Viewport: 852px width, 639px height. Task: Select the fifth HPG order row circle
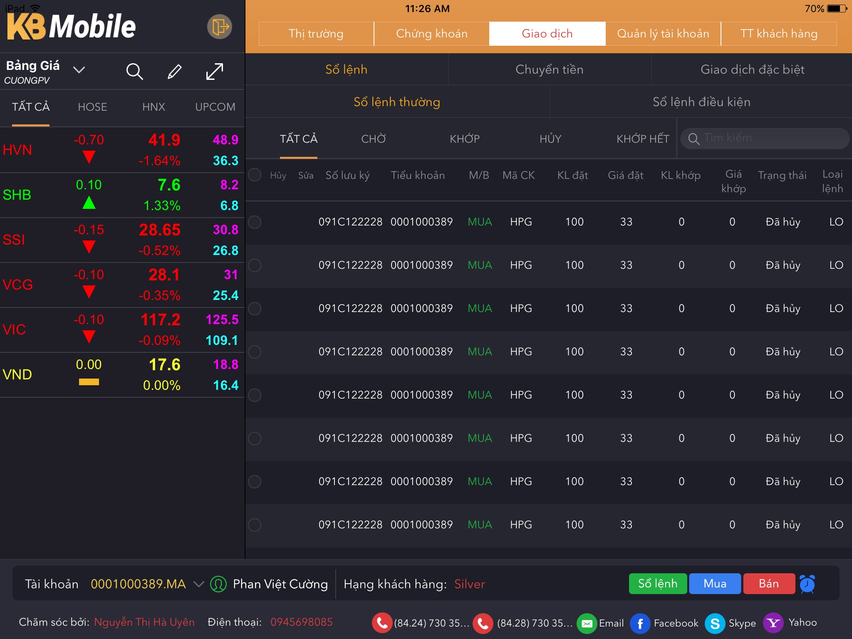pyautogui.click(x=255, y=395)
